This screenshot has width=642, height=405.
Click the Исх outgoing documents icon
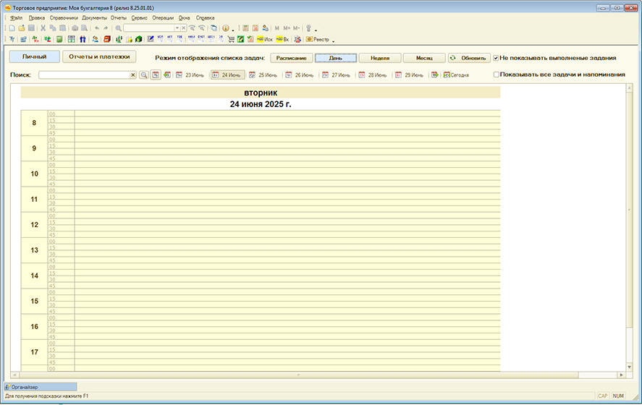click(265, 39)
